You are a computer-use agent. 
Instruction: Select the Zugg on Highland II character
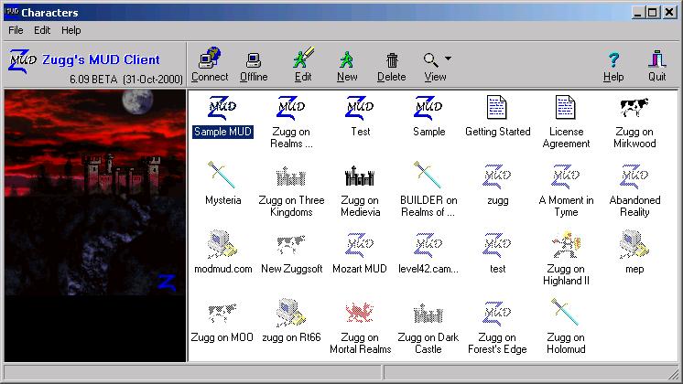[x=566, y=245]
